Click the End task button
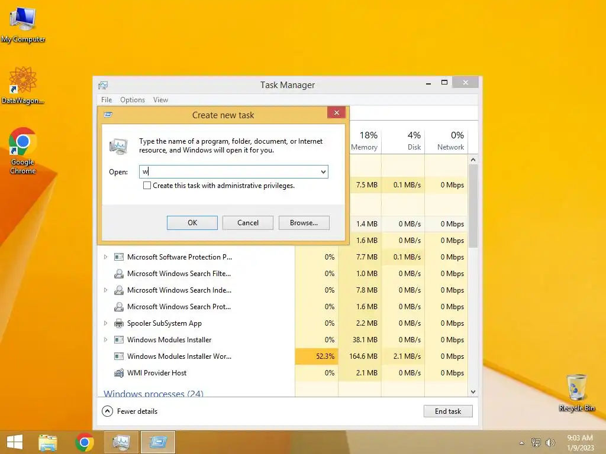The height and width of the screenshot is (454, 606). (448, 411)
